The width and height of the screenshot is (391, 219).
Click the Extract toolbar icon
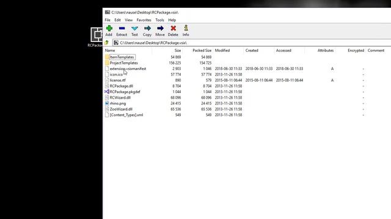[122, 29]
